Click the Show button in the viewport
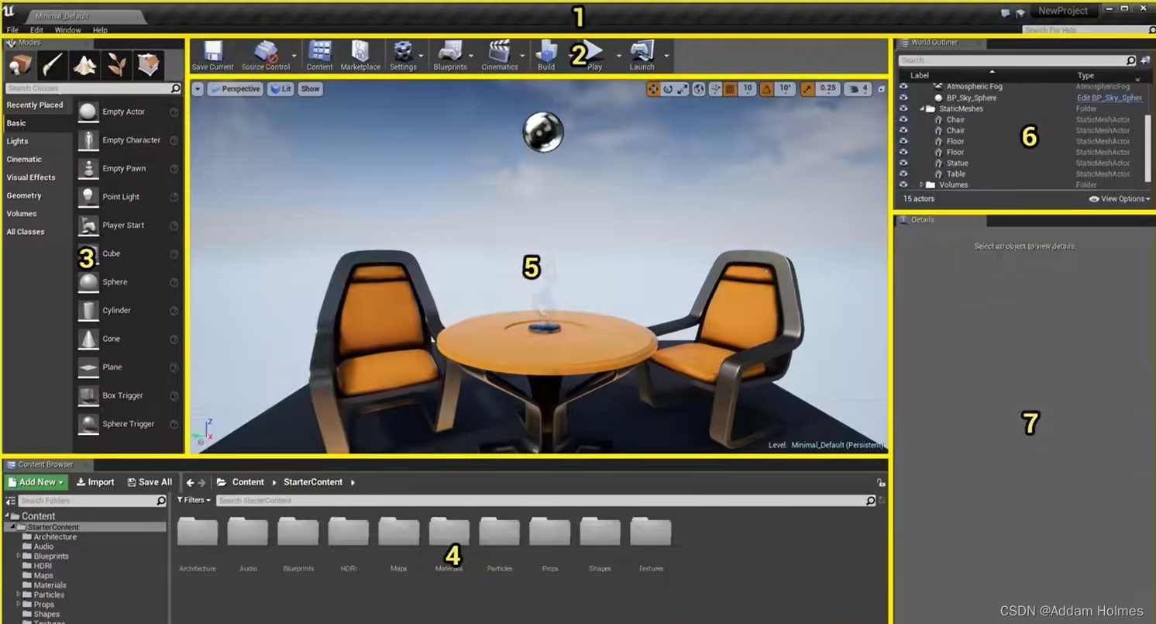This screenshot has height=624, width=1156. coord(310,89)
